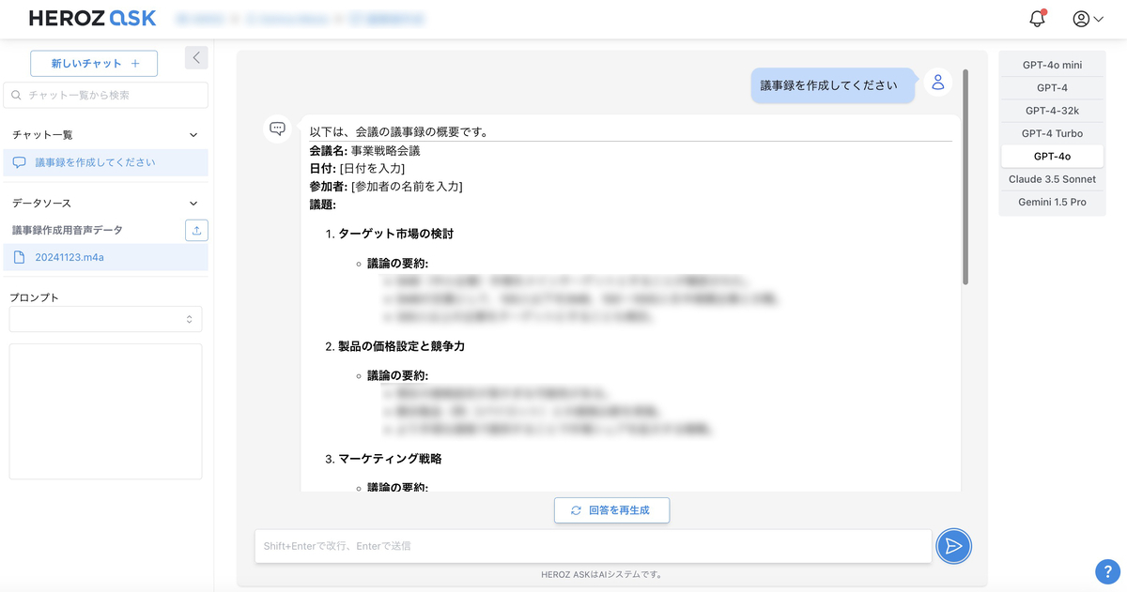Select the GPT-4o model
1127x592 pixels.
pos(1052,157)
